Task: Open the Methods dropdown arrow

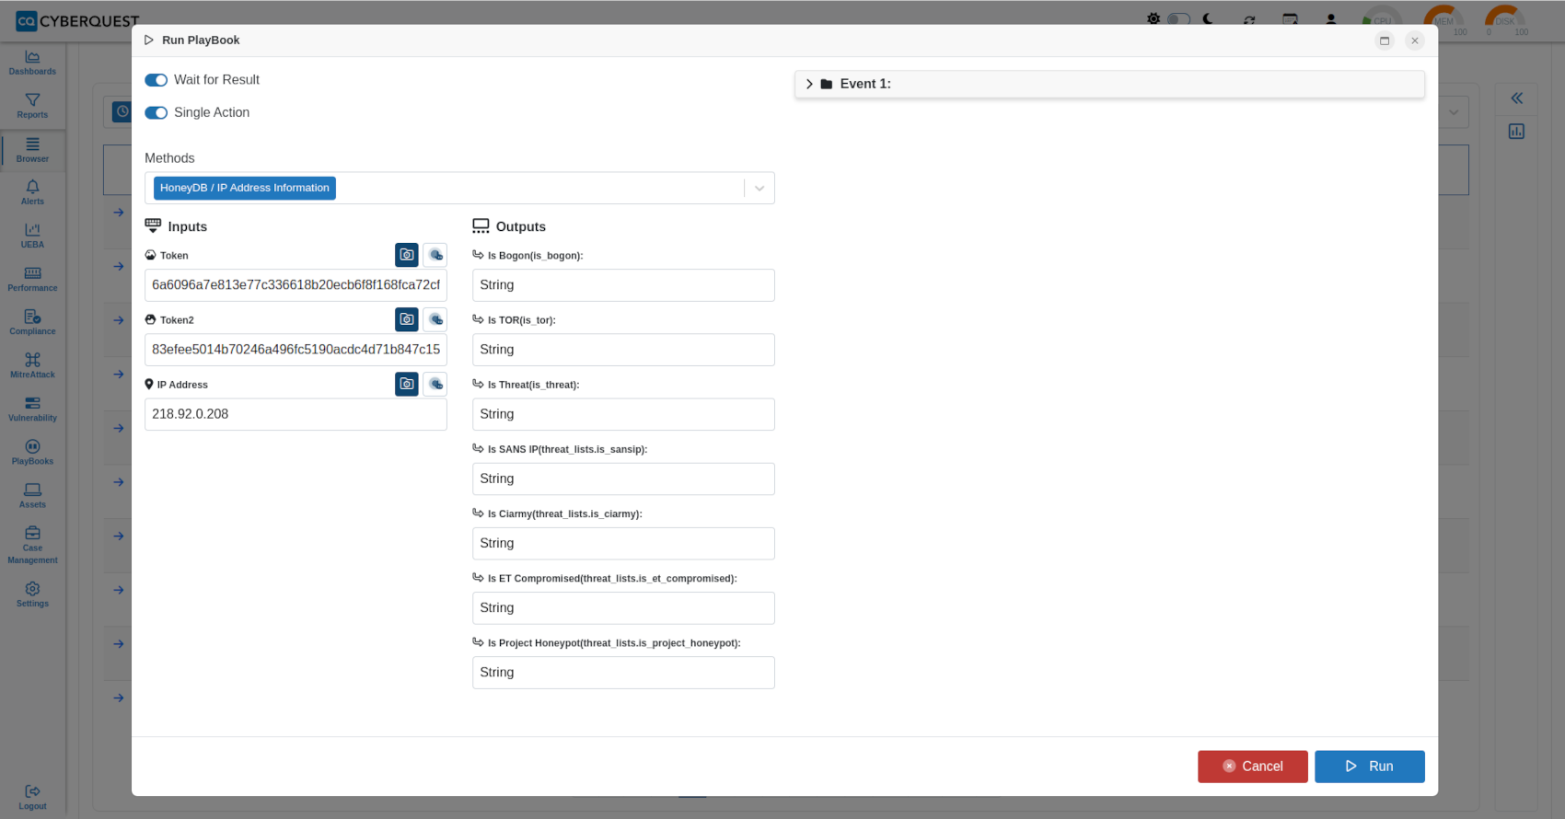Action: [x=759, y=188]
